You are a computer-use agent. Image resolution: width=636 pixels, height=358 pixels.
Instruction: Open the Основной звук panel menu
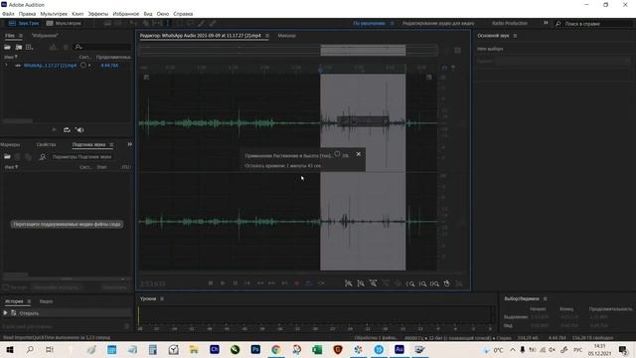click(515, 36)
